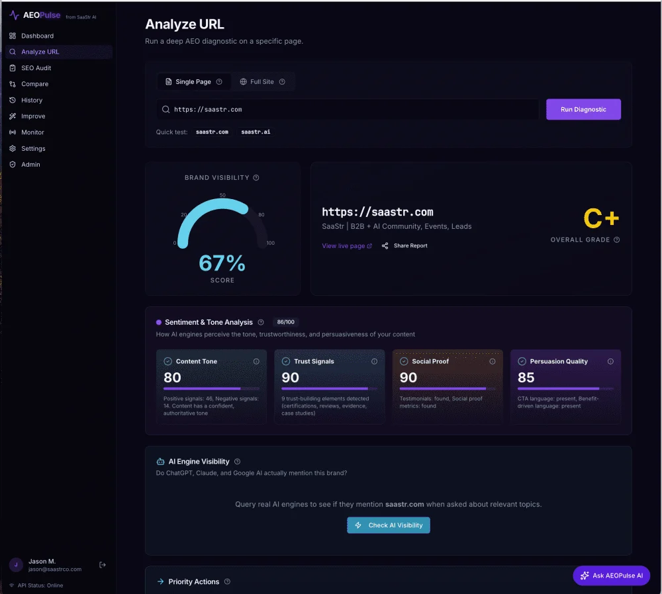Click the Overall Grade help icon

[x=617, y=240]
